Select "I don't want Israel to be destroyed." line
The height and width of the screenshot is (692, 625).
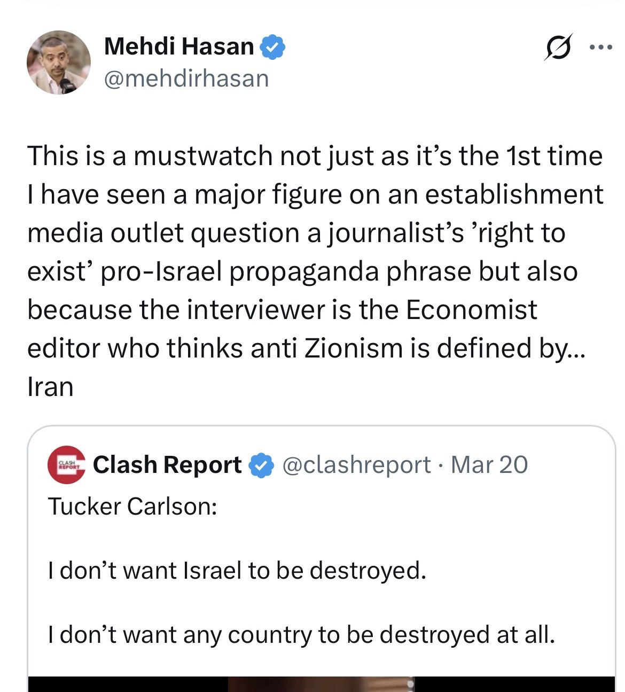(237, 571)
